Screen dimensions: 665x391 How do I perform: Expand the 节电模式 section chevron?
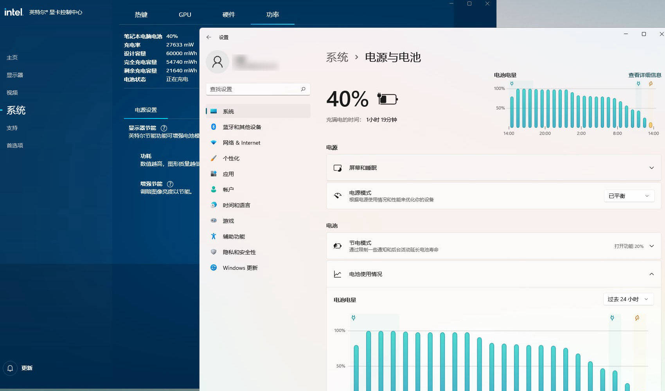[x=652, y=246]
